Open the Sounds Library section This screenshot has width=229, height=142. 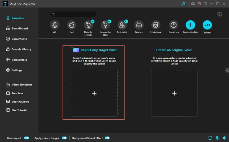coord(19,49)
